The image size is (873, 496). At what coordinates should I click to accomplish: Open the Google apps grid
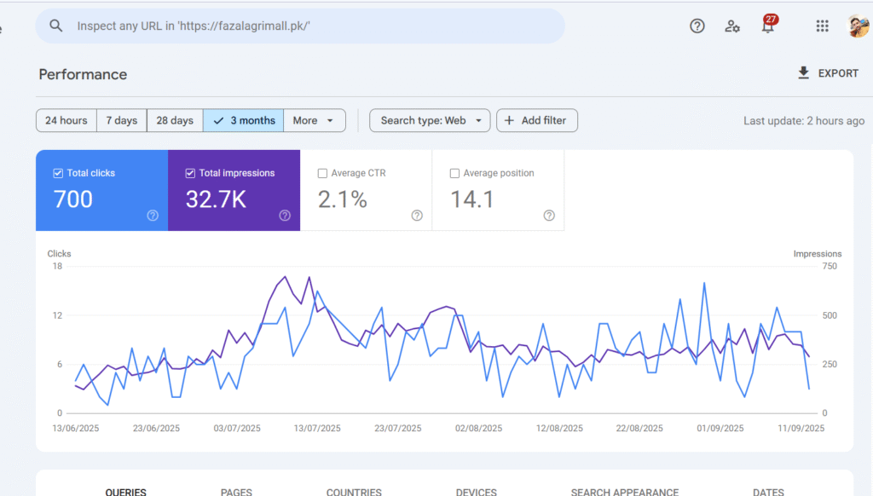(x=822, y=26)
